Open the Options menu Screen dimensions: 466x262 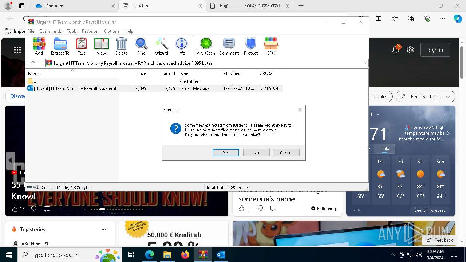click(x=112, y=31)
